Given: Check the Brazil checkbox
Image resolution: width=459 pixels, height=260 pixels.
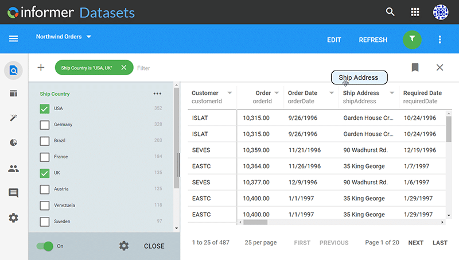Looking at the screenshot, I should point(45,141).
